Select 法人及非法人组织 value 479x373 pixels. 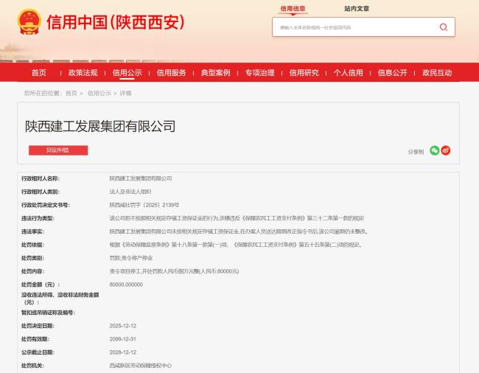pyautogui.click(x=130, y=192)
